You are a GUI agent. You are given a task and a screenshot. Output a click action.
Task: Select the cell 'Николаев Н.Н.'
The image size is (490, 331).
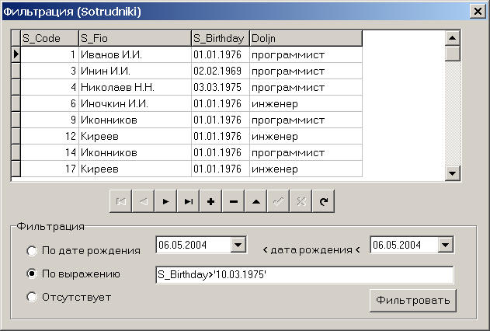pyautogui.click(x=135, y=87)
